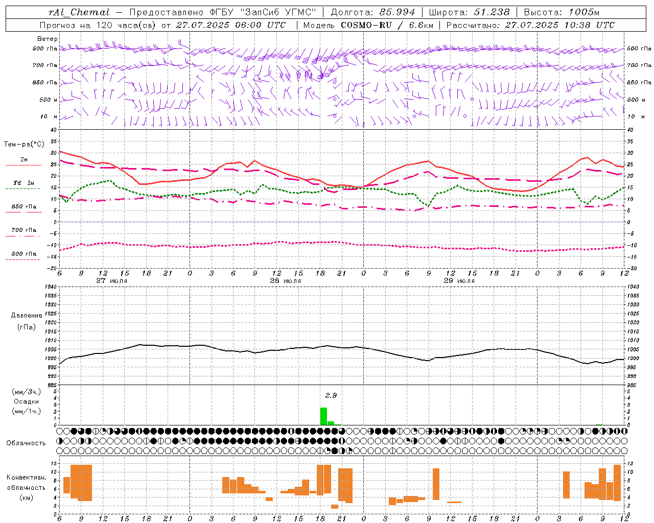Click the Давление pressure panel label
This screenshot has height=523, width=654.
pyautogui.click(x=27, y=316)
